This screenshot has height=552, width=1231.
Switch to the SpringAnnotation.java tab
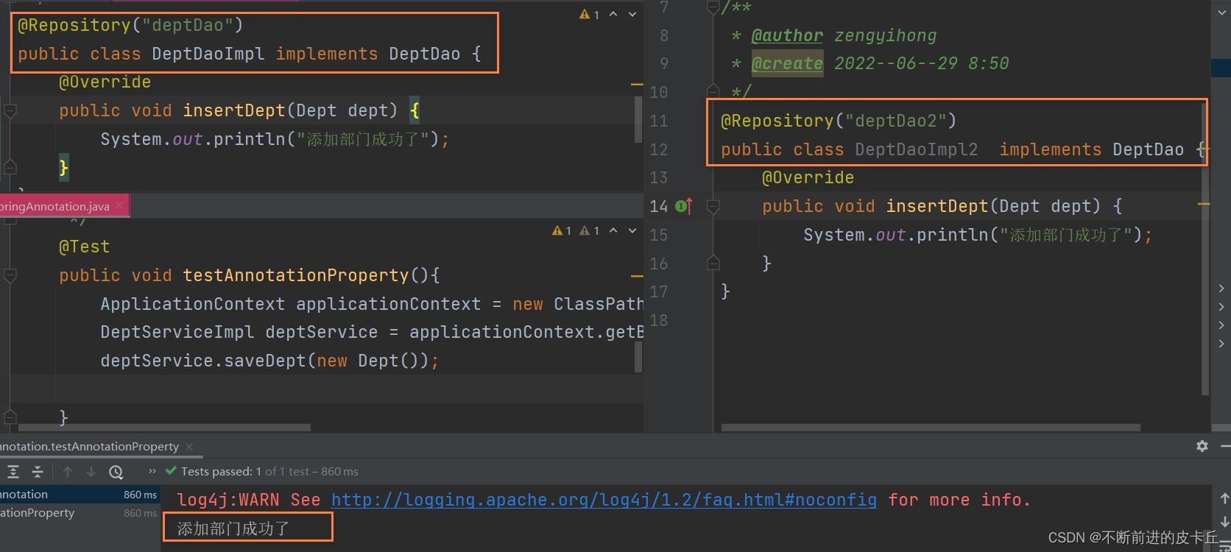click(55, 206)
